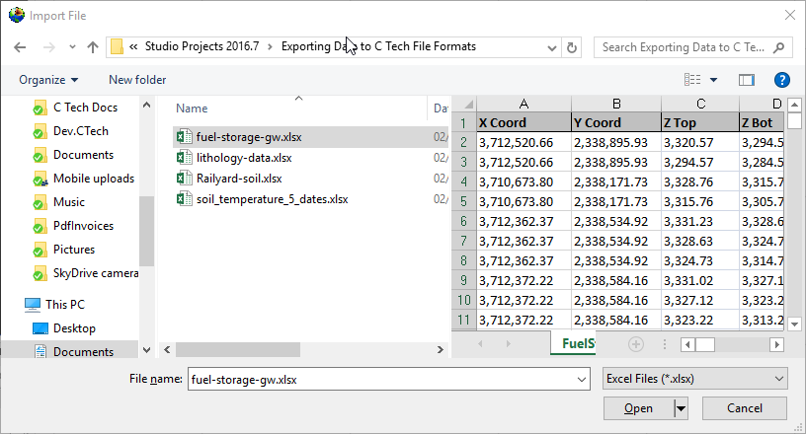Click the Refresh address bar button
The width and height of the screenshot is (806, 434).
point(573,47)
